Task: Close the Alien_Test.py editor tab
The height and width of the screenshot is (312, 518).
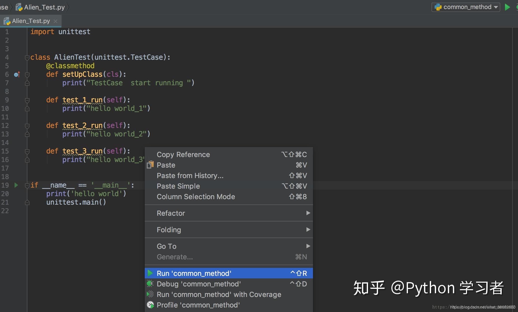Action: point(56,21)
